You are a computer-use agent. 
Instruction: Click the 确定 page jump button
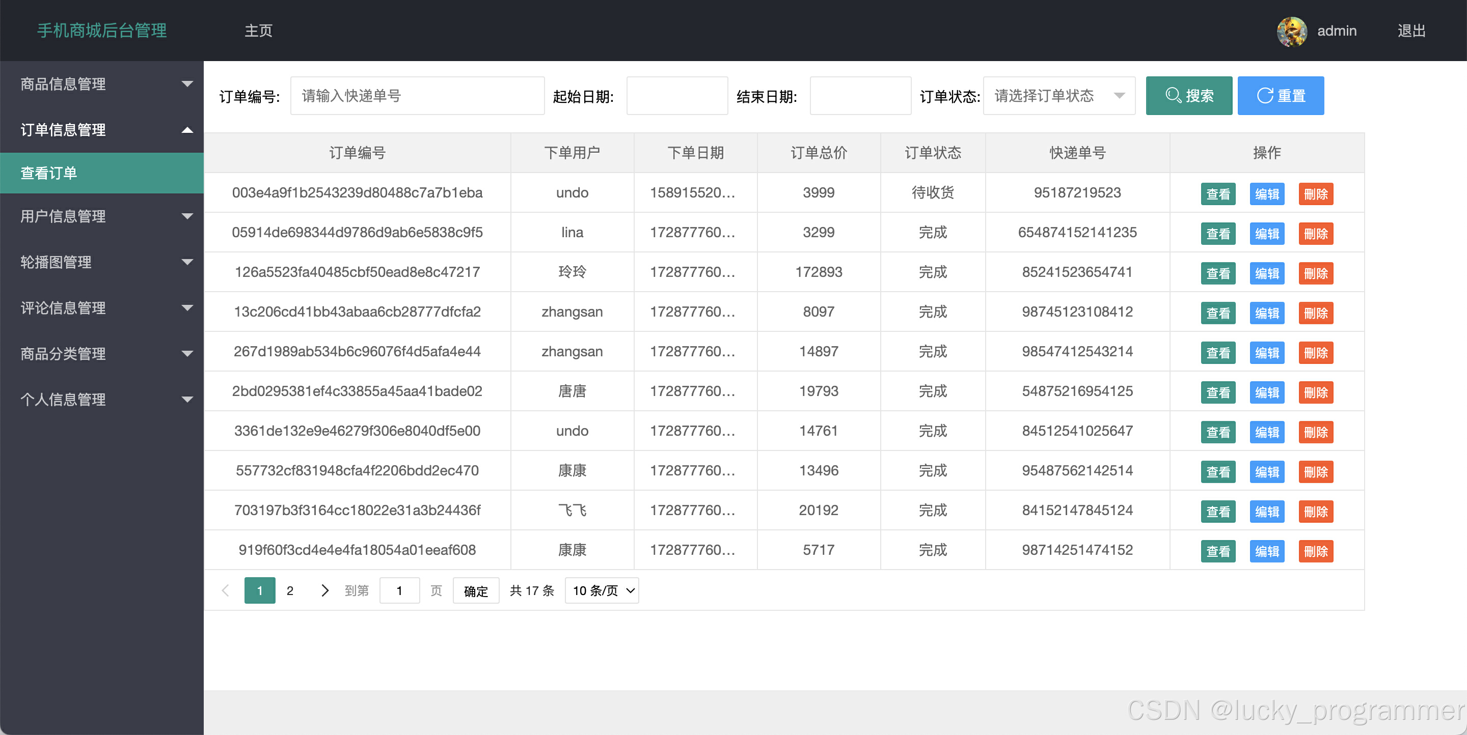click(x=476, y=590)
